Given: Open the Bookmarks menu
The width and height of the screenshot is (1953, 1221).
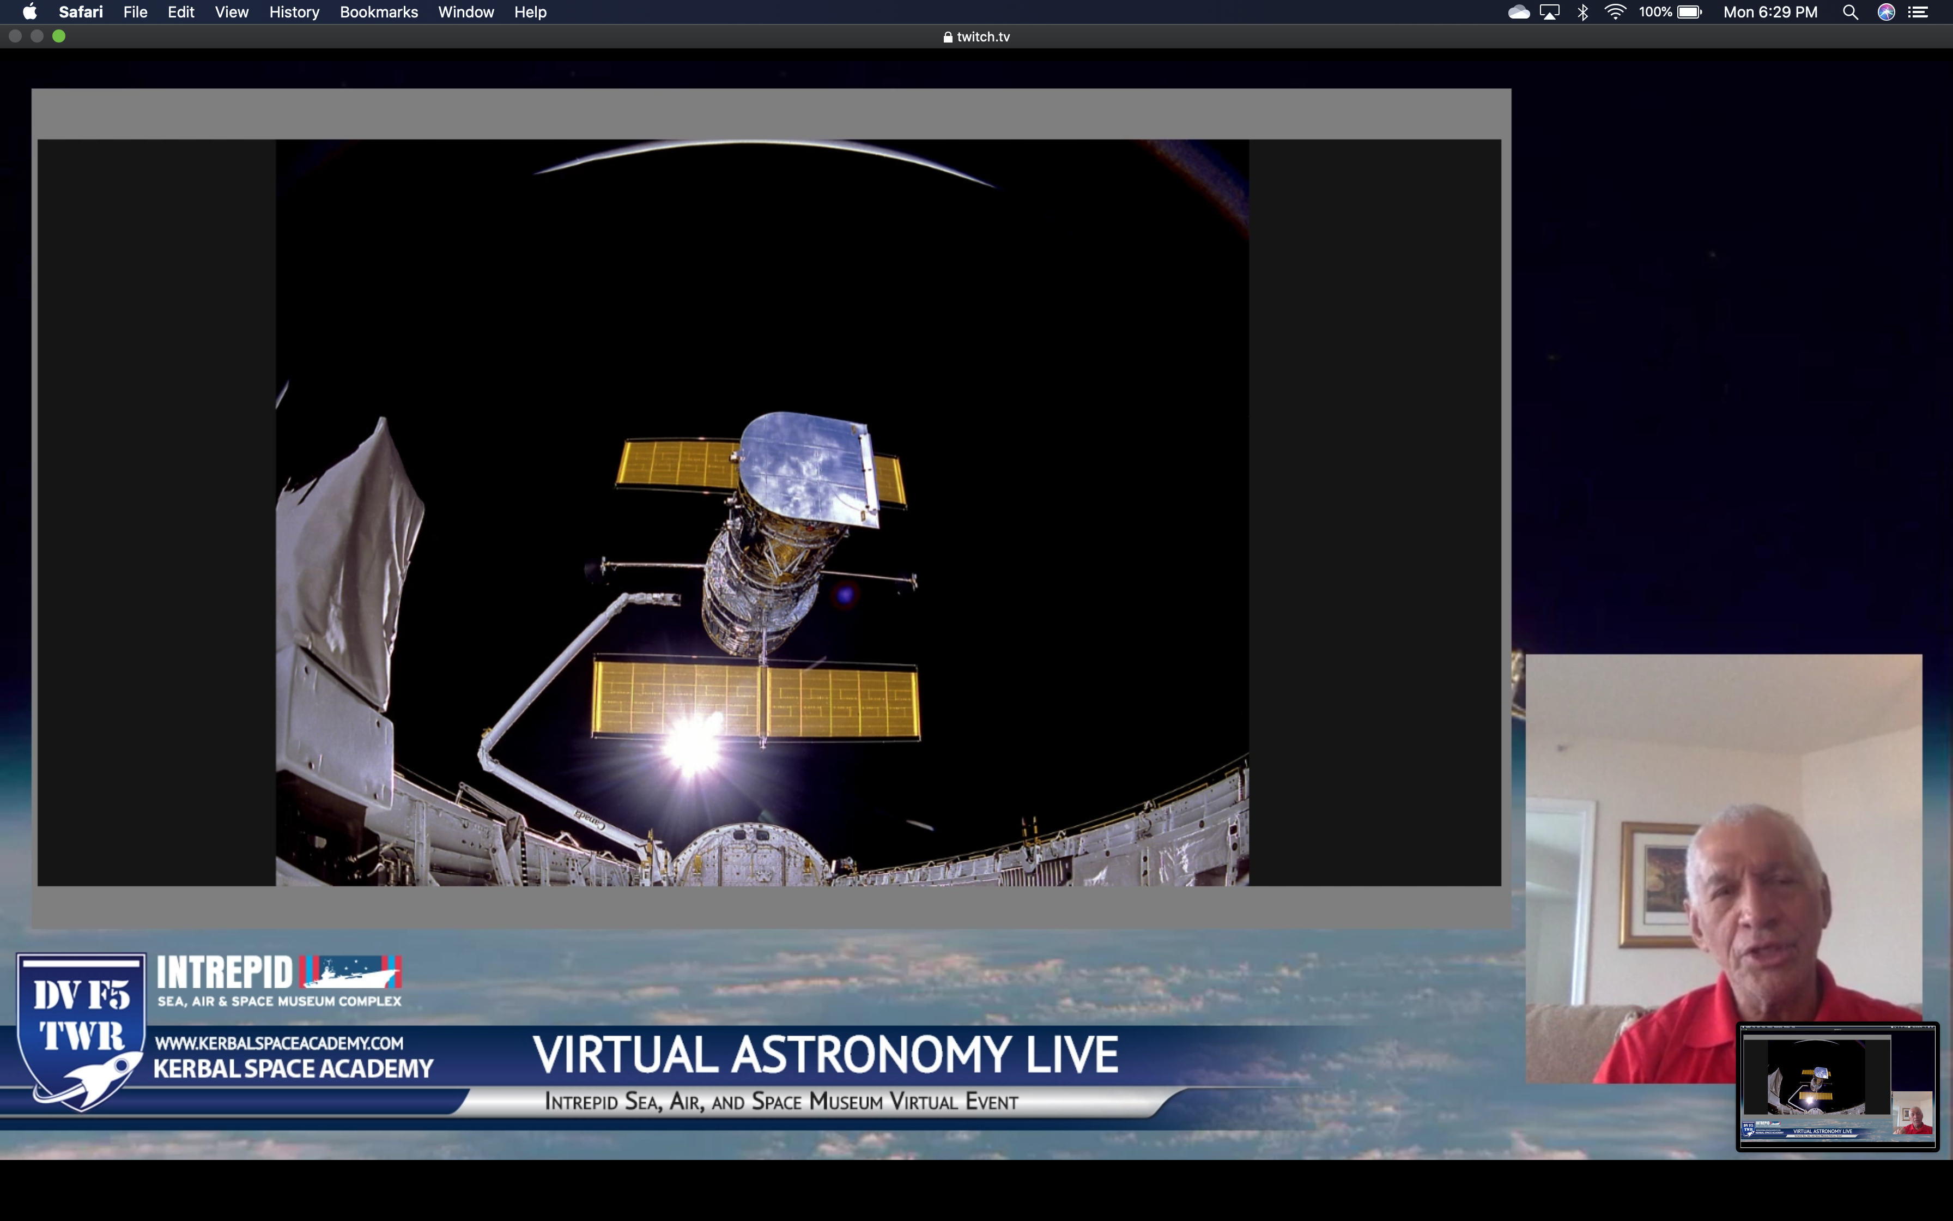Looking at the screenshot, I should [x=379, y=12].
